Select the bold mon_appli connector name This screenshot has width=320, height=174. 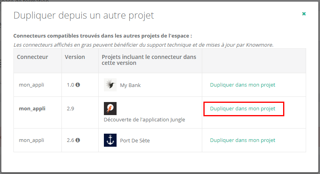(32, 108)
